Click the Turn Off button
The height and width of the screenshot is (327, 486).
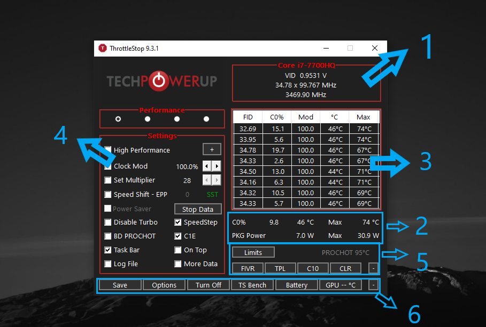(x=209, y=285)
